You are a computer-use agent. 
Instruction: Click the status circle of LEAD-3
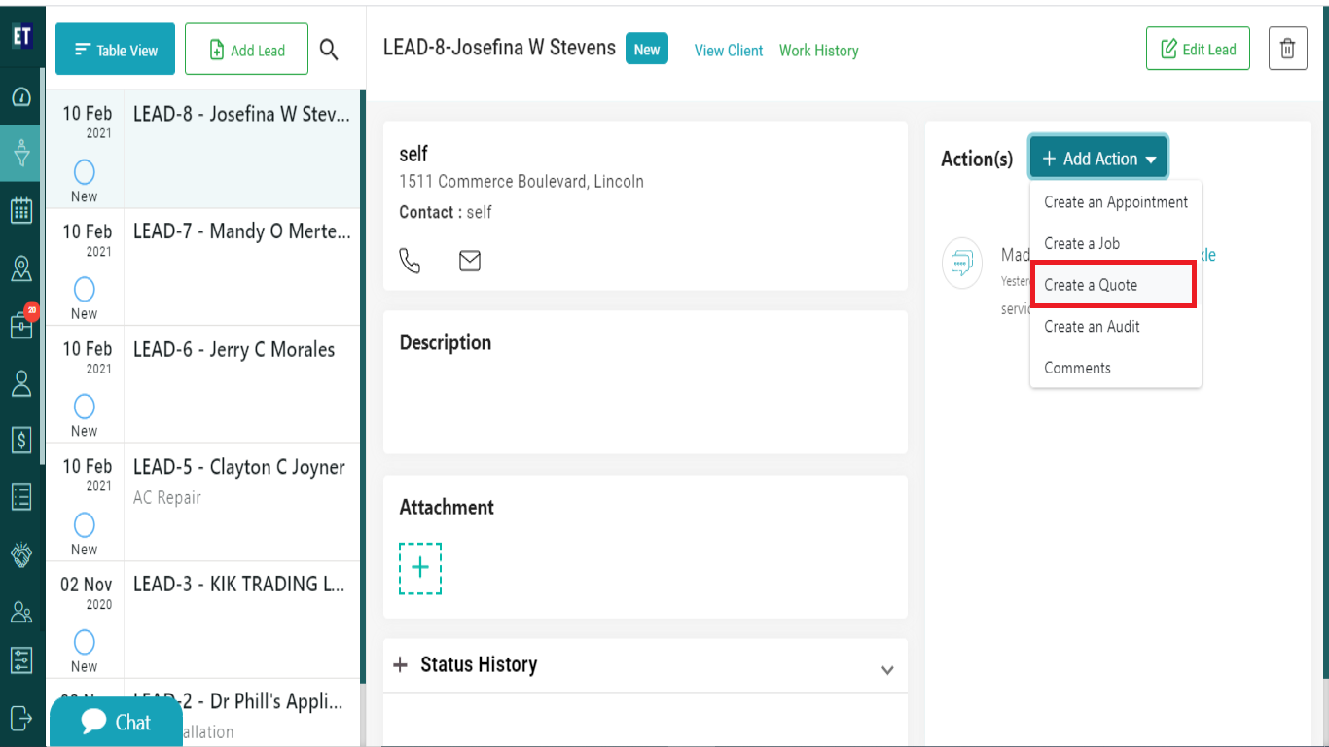pos(85,643)
